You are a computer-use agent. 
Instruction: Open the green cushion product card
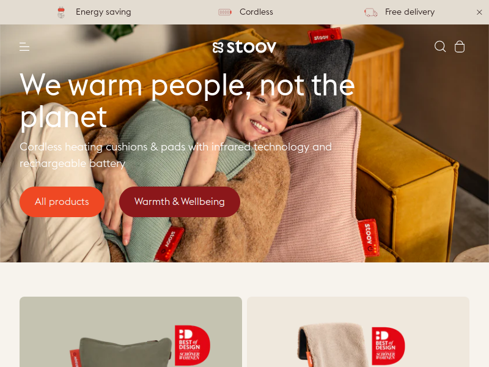pyautogui.click(x=131, y=332)
